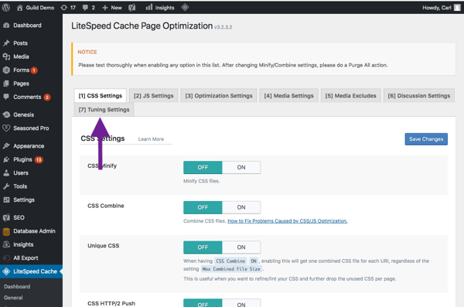The width and height of the screenshot is (464, 307).
Task: Open How to Fix Problems Caused by CSS/JS Optimization link
Action: coord(288,221)
